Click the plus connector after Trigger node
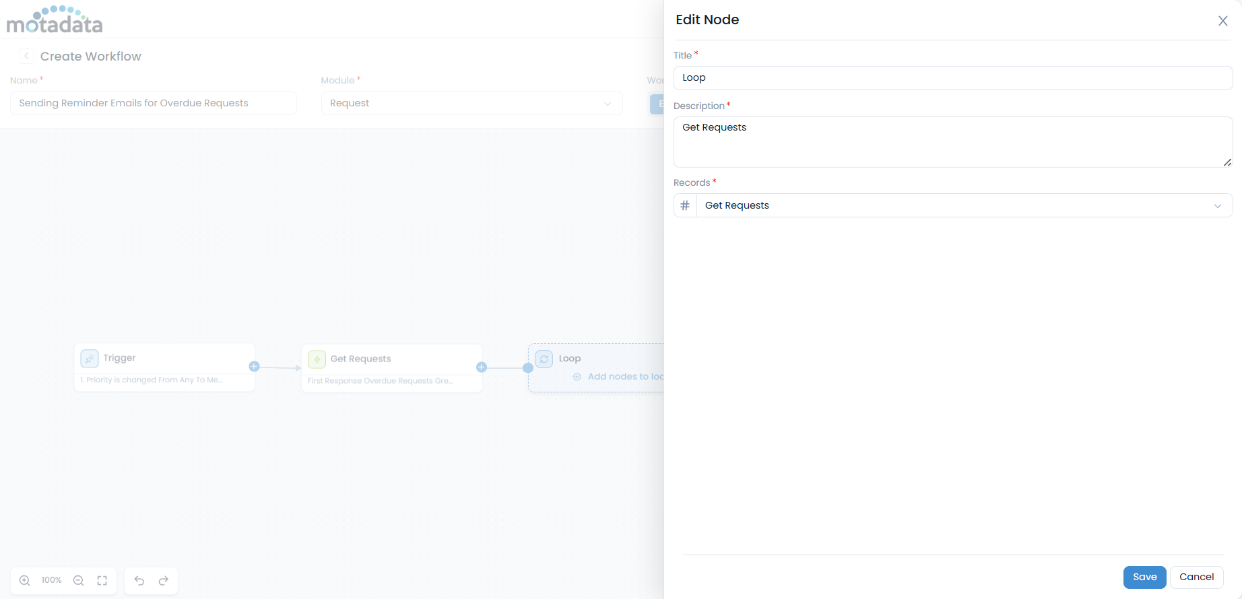Screen dimensions: 1242x599 [254, 367]
